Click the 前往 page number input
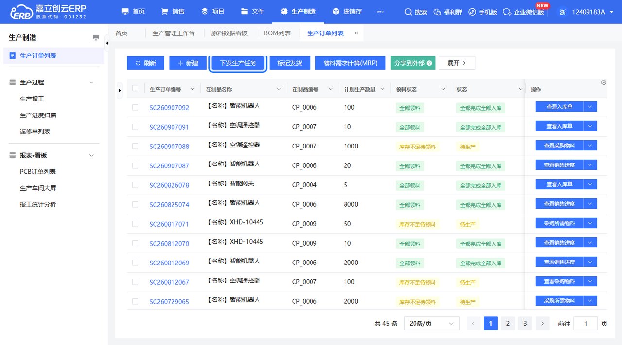The width and height of the screenshot is (622, 345). [x=586, y=324]
